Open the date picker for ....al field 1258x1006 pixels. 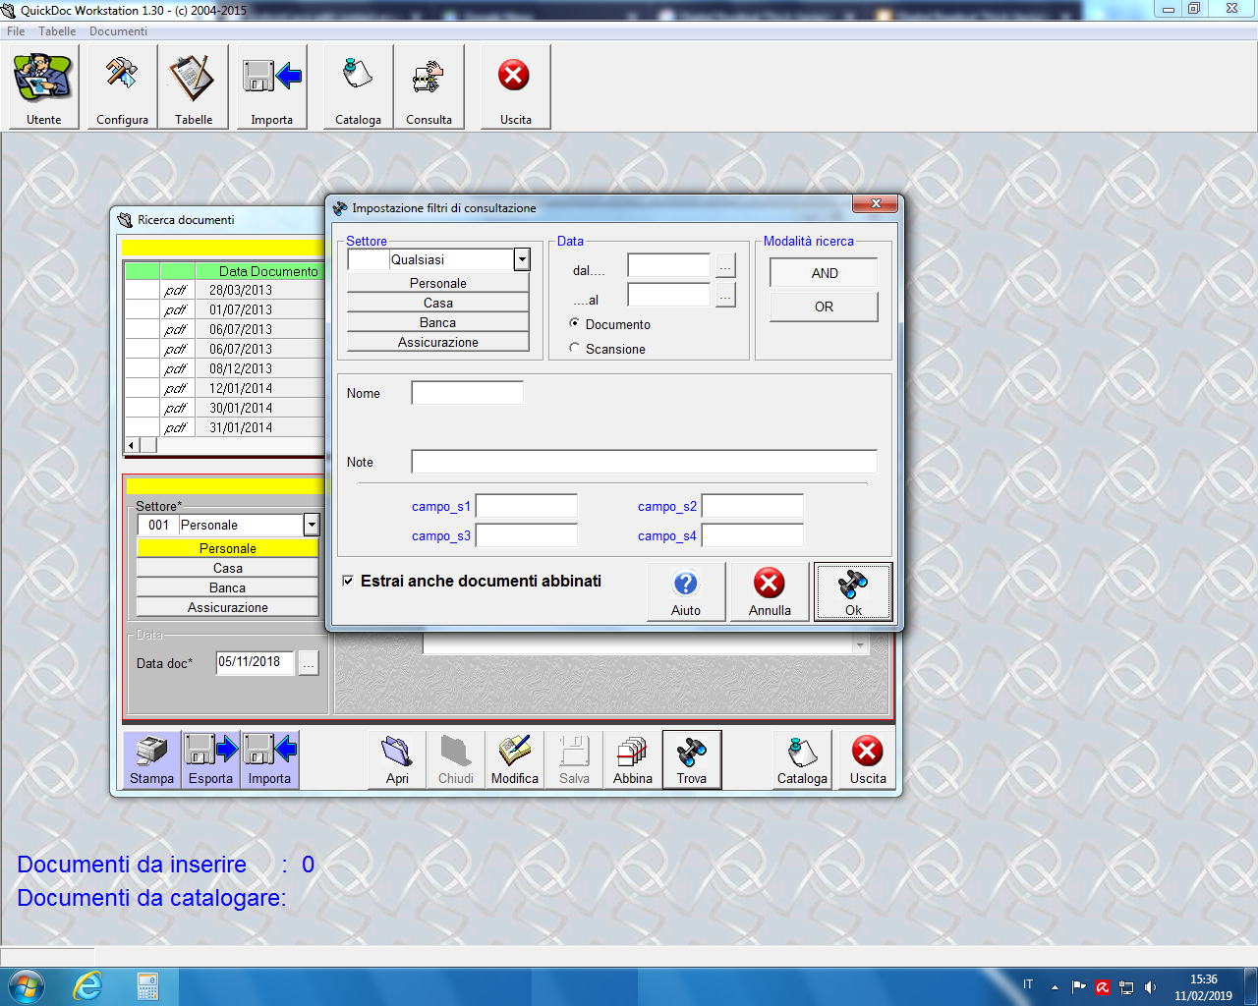(x=725, y=295)
